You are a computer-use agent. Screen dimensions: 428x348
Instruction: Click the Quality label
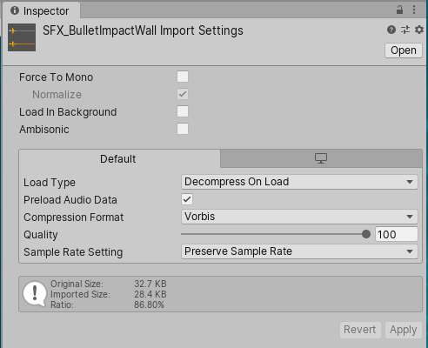click(41, 235)
